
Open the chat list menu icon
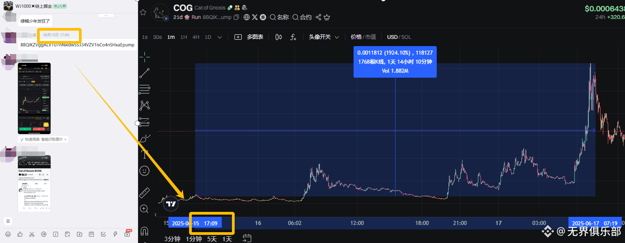click(8, 221)
